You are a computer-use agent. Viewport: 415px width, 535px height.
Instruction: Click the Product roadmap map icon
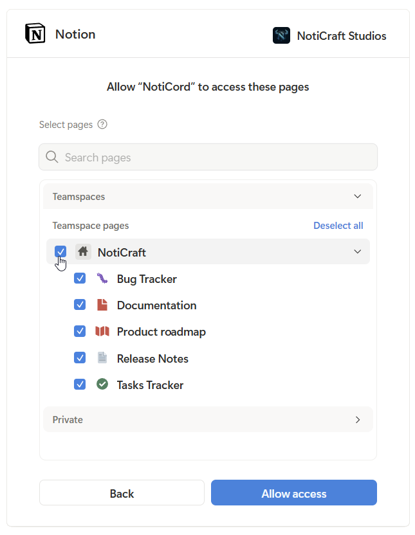pos(102,331)
